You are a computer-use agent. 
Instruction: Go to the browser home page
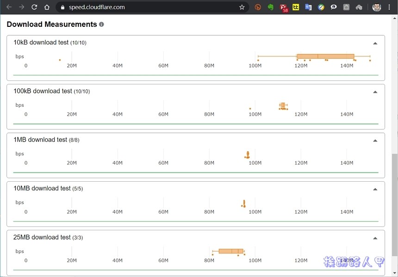click(x=47, y=7)
